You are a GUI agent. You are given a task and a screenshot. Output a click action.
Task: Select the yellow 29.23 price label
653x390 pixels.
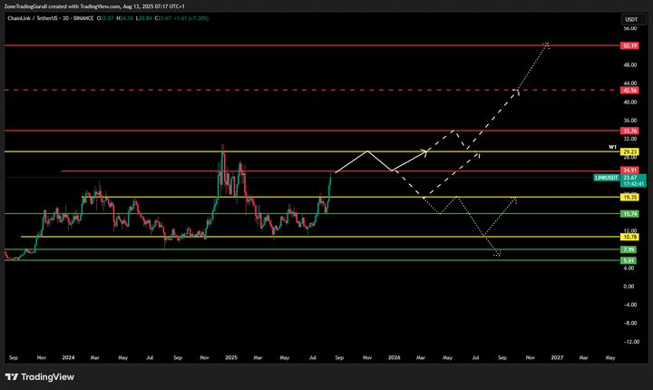point(630,151)
